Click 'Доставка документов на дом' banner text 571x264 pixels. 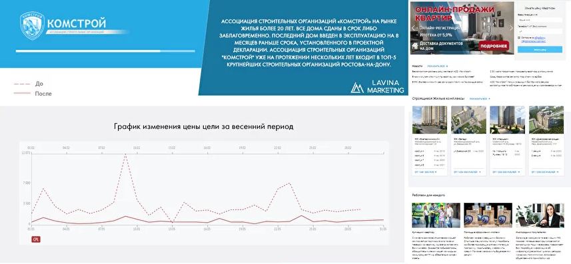[x=441, y=45]
